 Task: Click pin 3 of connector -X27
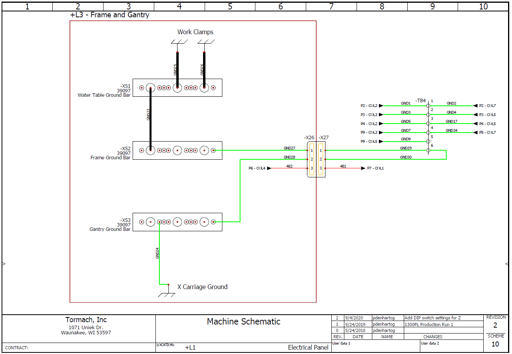(x=321, y=168)
